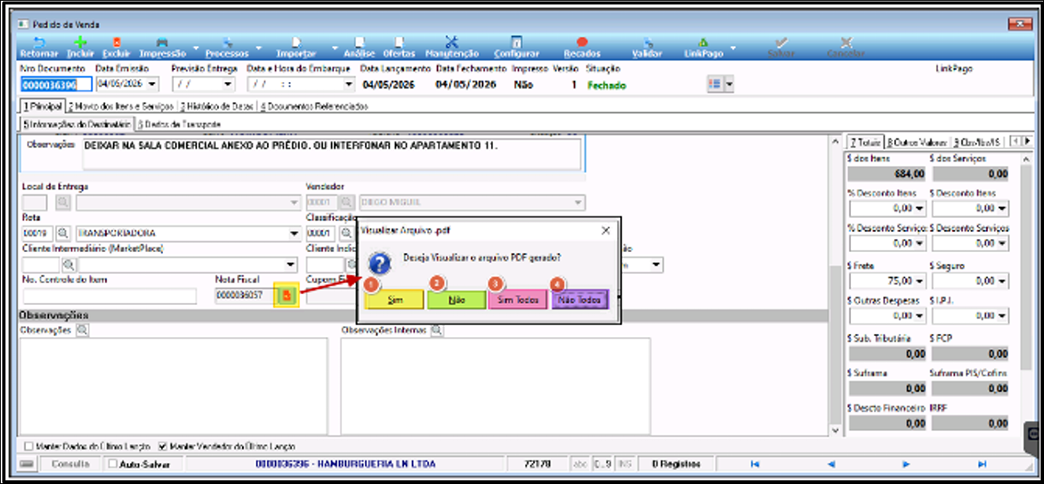
Task: Click the PDF icon beside Nota Fiscal
Action: 286,296
